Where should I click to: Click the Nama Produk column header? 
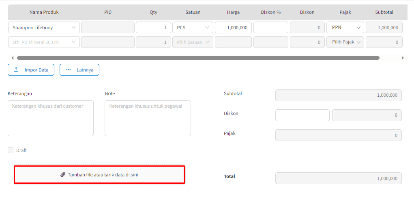[x=44, y=12]
